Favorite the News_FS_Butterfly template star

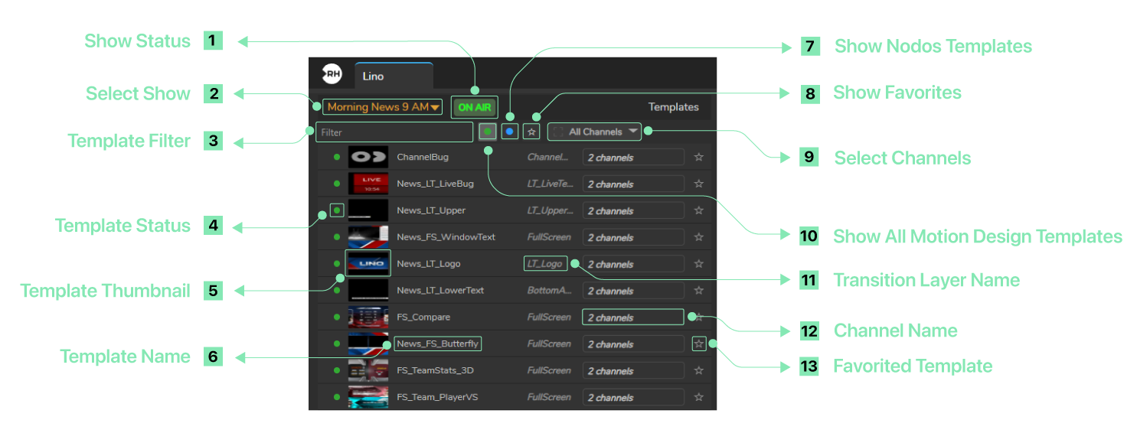[x=698, y=344]
